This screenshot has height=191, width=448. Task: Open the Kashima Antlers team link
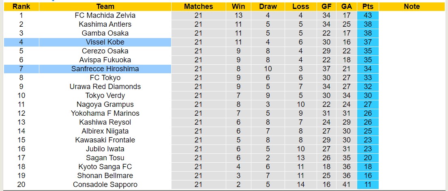tap(105, 24)
